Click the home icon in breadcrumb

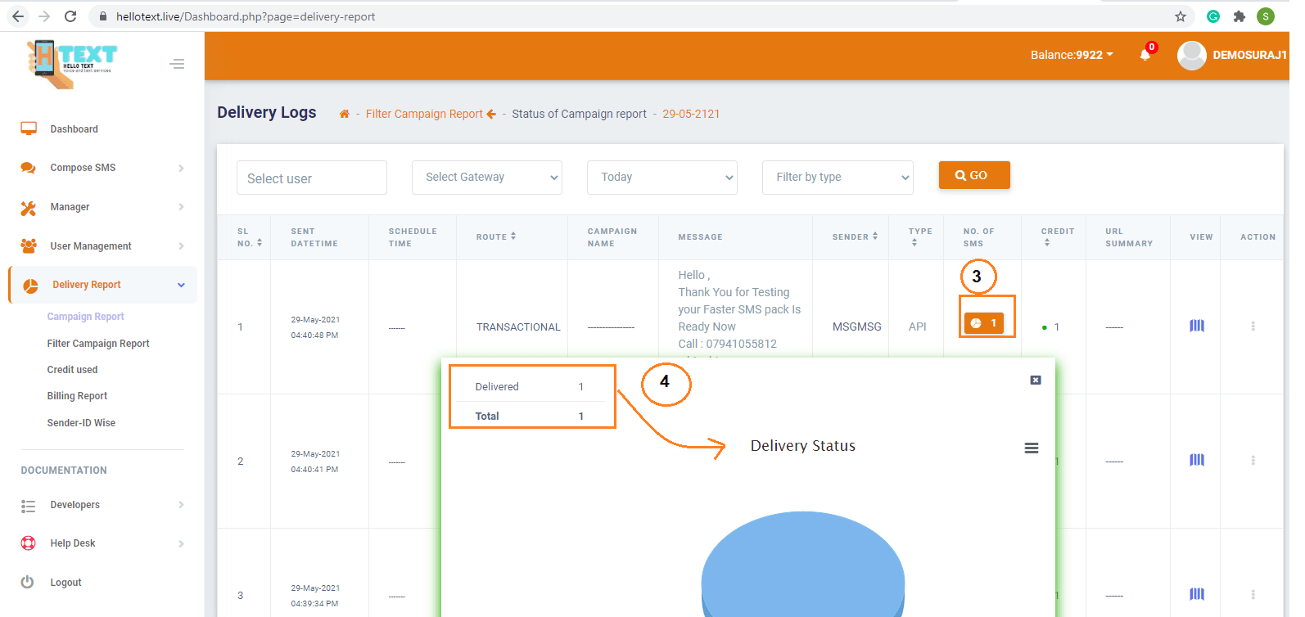click(345, 114)
